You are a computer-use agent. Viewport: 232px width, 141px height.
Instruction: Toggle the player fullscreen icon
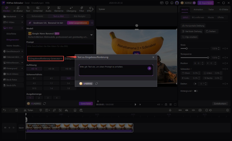(175, 104)
